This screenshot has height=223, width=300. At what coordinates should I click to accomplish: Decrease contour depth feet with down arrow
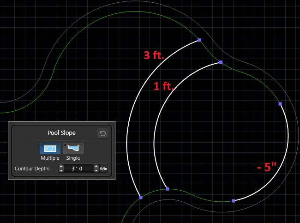click(60, 170)
